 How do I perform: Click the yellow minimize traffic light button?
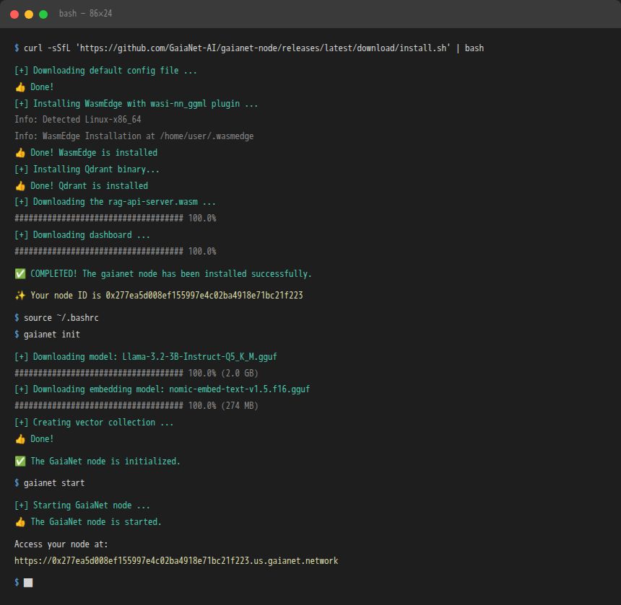tap(29, 13)
